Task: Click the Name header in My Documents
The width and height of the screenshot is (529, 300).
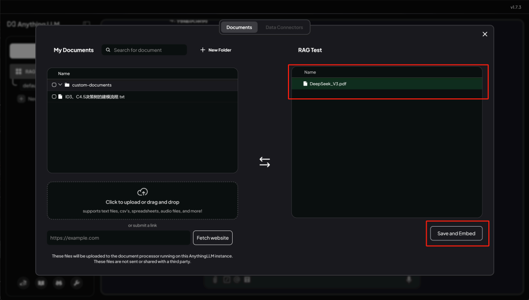Action: pos(64,73)
